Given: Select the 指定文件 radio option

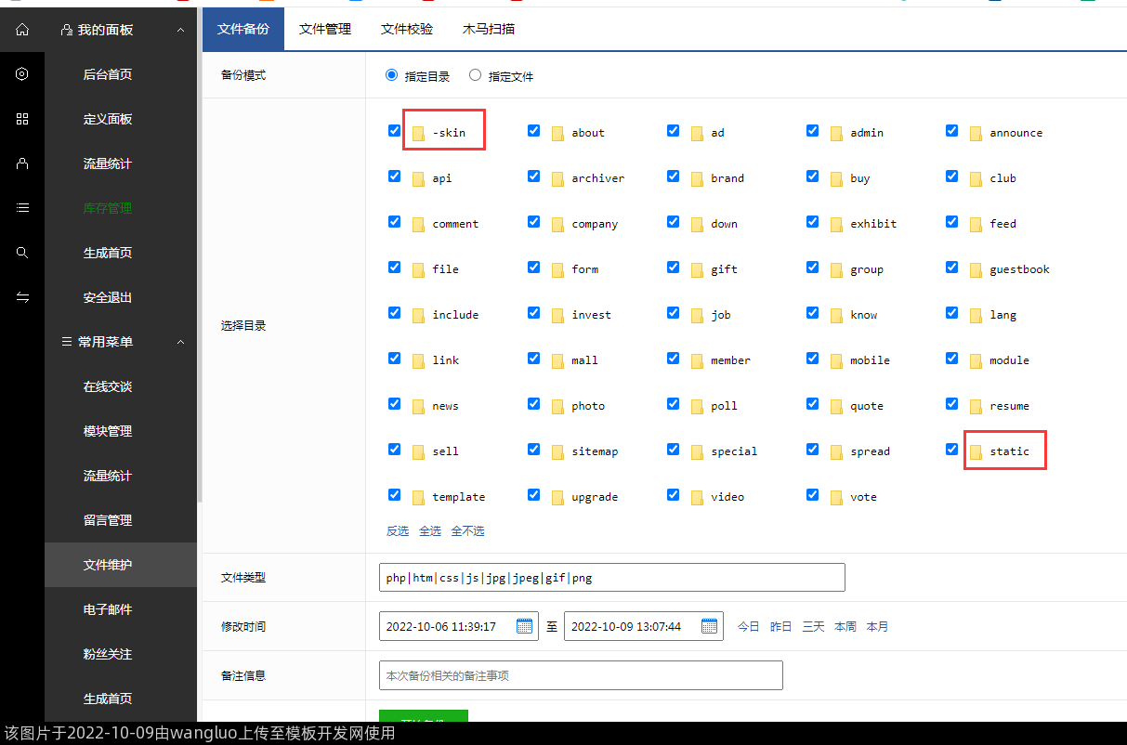Looking at the screenshot, I should [476, 75].
